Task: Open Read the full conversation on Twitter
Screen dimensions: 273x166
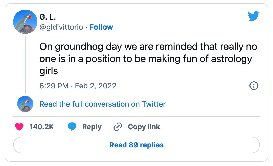Action: [103, 104]
